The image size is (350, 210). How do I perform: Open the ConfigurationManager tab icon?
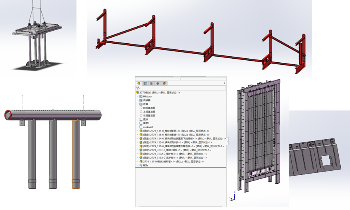(x=151, y=83)
